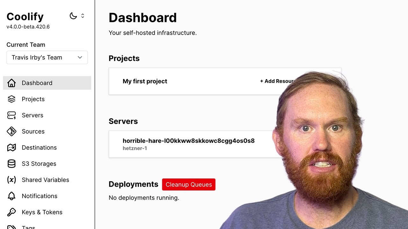Toggle dark mode moon icon
Viewport: 408px width, 229px height.
point(73,16)
